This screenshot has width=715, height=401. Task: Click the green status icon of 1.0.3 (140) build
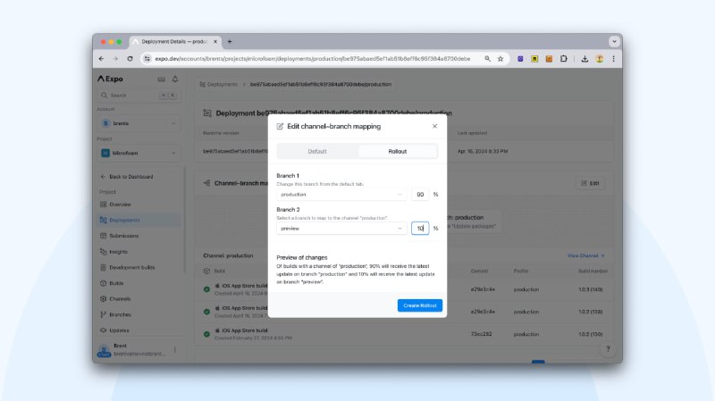pyautogui.click(x=206, y=289)
